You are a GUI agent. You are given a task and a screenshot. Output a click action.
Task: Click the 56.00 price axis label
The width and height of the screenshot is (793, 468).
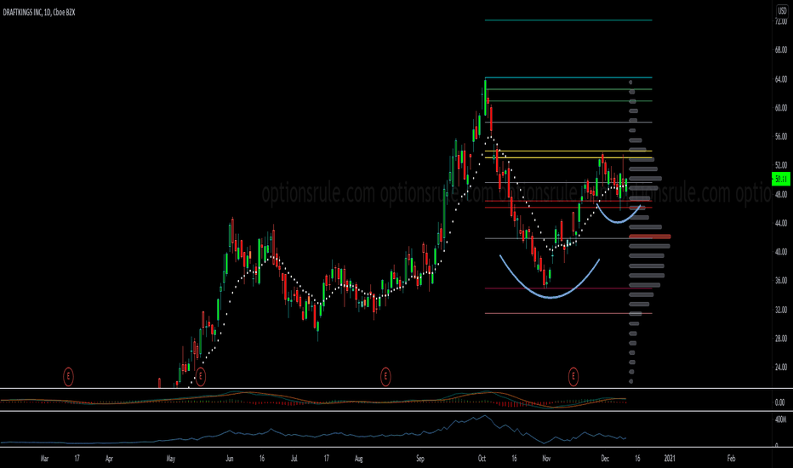[781, 137]
